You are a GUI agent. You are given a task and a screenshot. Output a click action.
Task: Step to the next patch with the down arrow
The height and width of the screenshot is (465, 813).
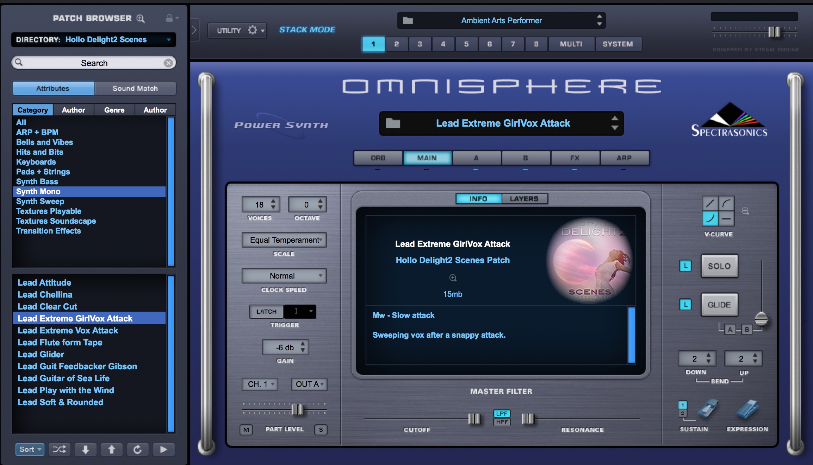click(x=85, y=449)
